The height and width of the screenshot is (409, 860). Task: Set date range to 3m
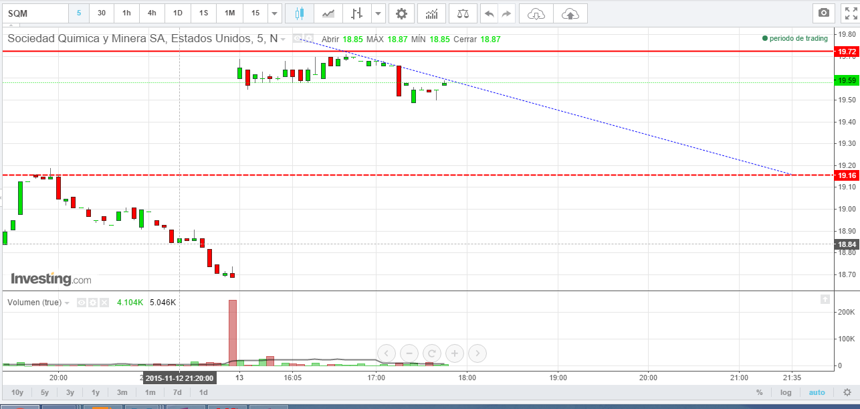point(122,392)
